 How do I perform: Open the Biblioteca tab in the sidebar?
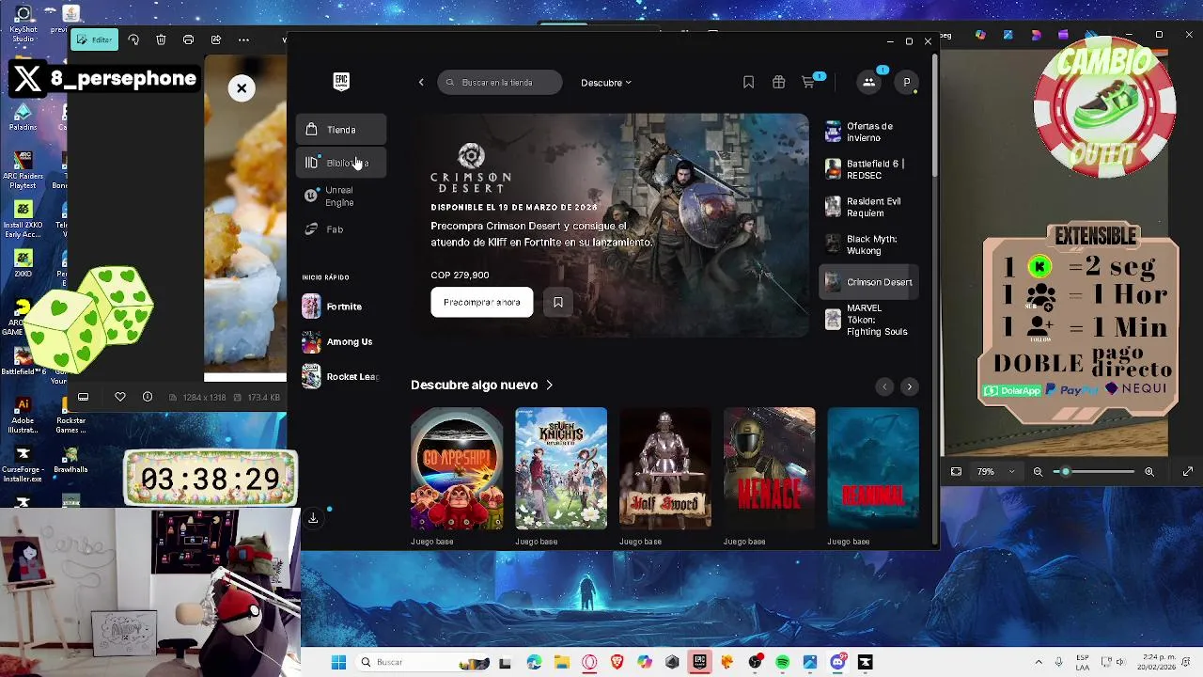click(x=341, y=163)
